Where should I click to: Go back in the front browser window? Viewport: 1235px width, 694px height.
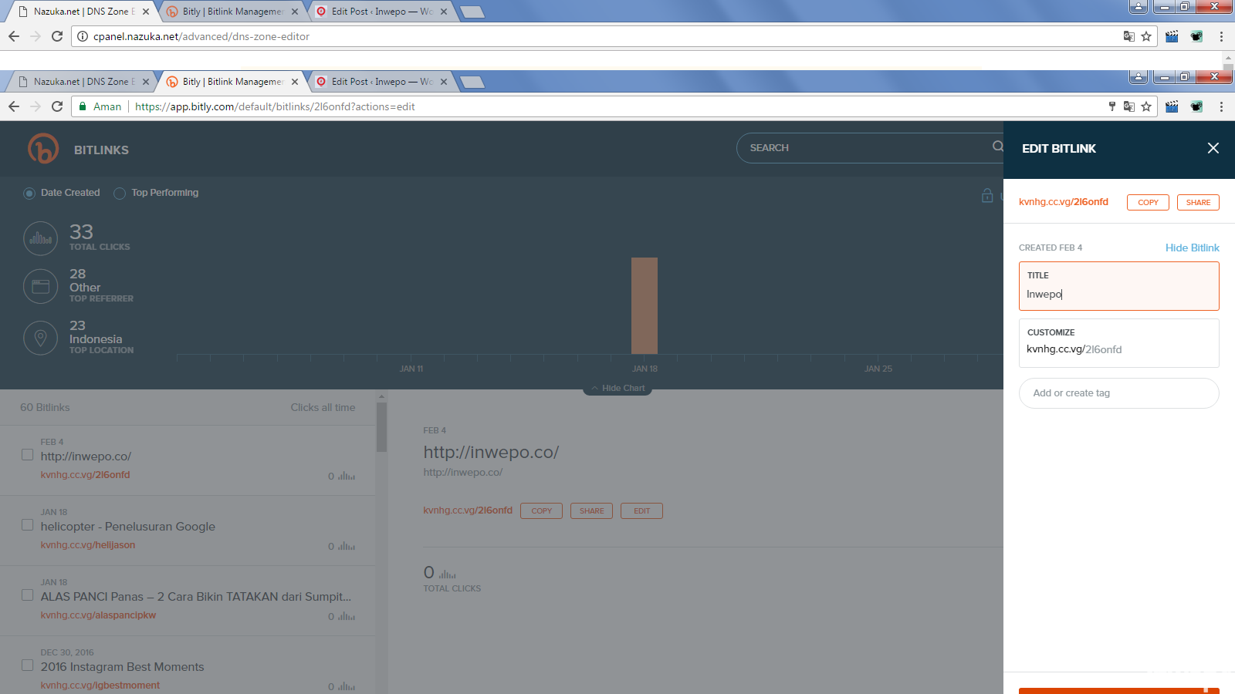click(14, 106)
